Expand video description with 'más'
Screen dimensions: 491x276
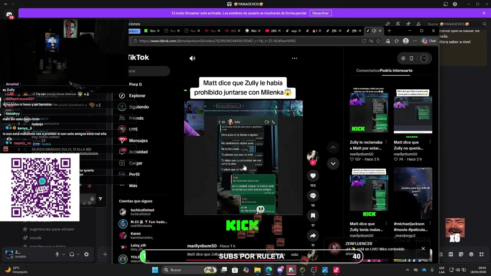coord(295,255)
